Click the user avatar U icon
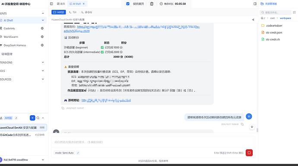This screenshot has width=298, height=166. (249, 117)
